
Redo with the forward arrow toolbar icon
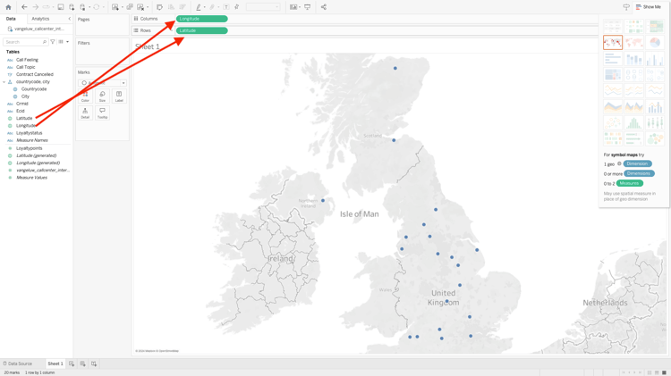click(x=36, y=7)
